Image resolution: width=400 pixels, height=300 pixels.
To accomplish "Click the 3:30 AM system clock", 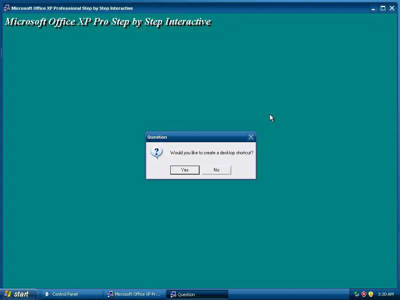I will click(386, 294).
